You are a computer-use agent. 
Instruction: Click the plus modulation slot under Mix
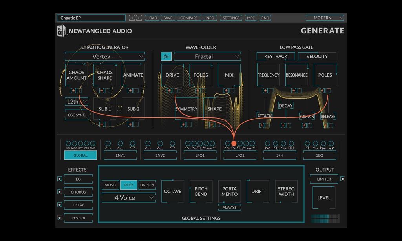point(226,91)
